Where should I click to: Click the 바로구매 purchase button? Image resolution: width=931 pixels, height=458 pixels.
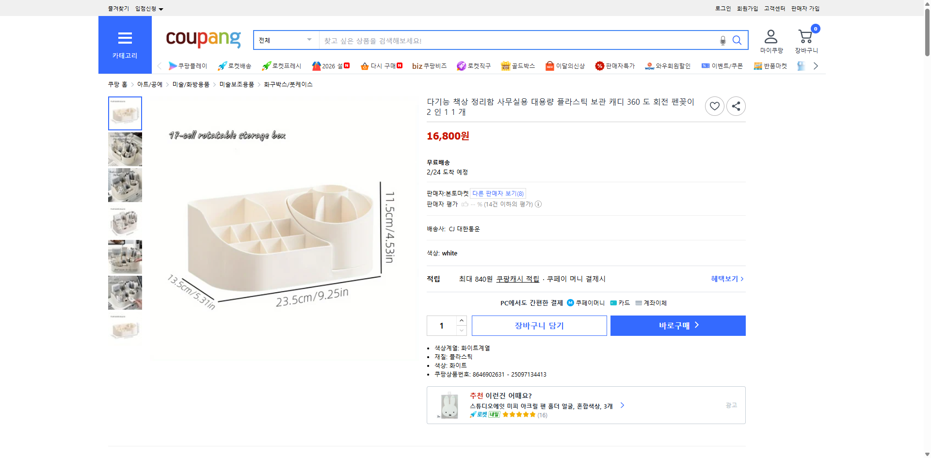pos(677,325)
